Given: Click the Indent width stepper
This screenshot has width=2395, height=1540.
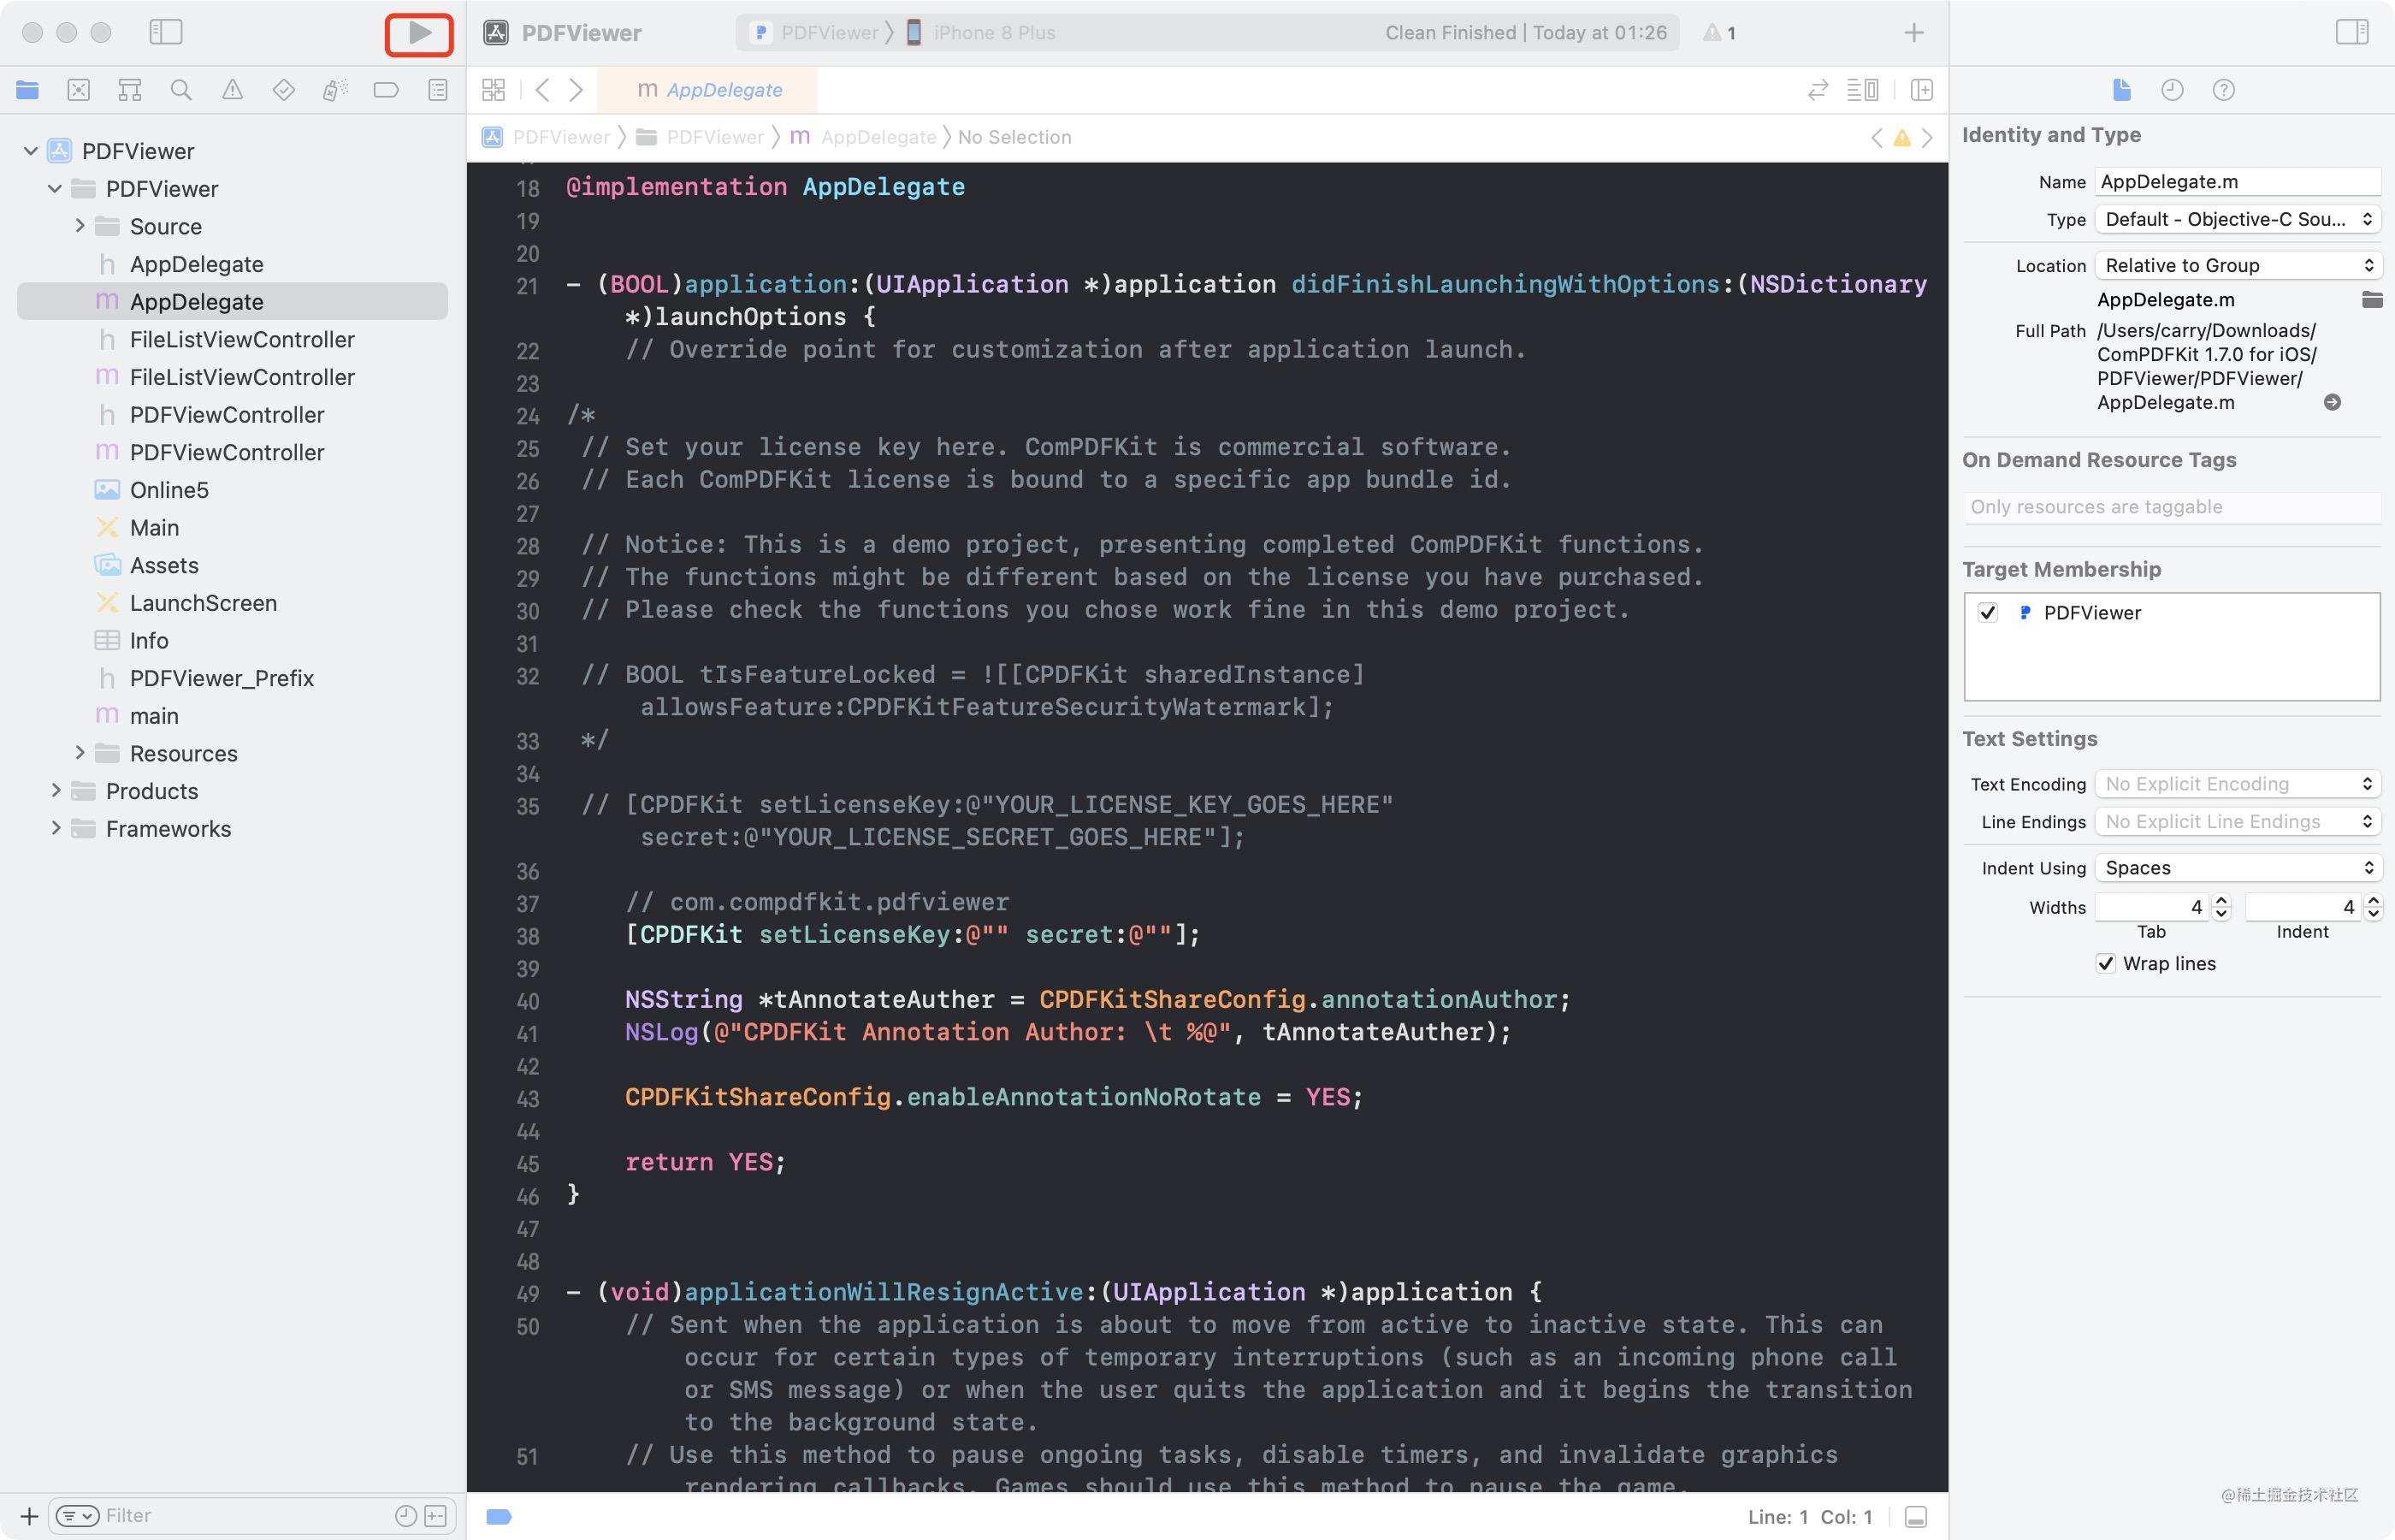Looking at the screenshot, I should tap(2374, 907).
